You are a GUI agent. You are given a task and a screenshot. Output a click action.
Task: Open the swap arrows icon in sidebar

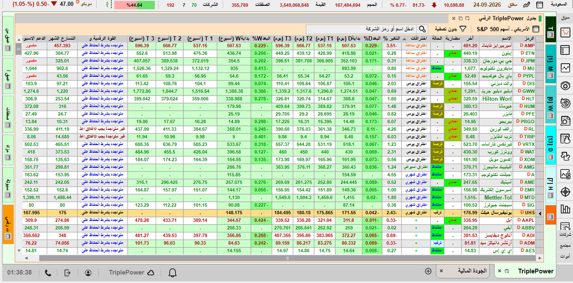point(566,156)
